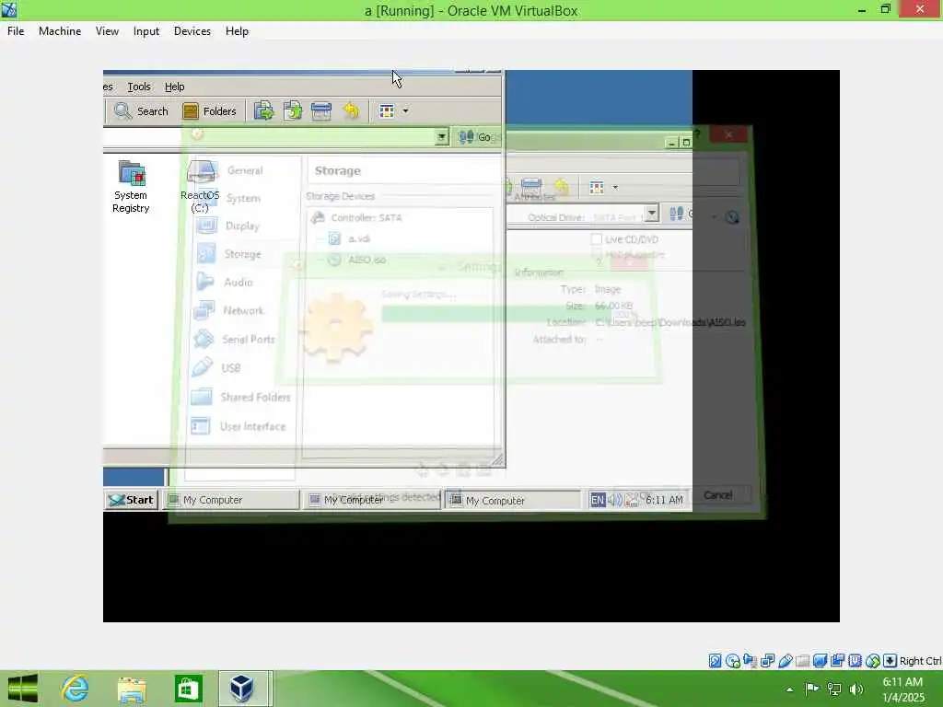The height and width of the screenshot is (707, 943).
Task: Click the hard disk activity status icon
Action: (715, 661)
